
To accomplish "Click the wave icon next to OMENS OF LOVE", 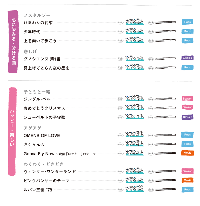I will [x=135, y=135].
